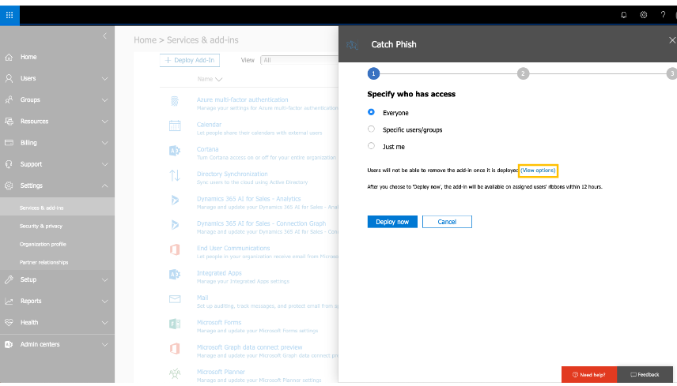The image size is (677, 386).
Task: Open Integrated Apps service link
Action: (219, 273)
